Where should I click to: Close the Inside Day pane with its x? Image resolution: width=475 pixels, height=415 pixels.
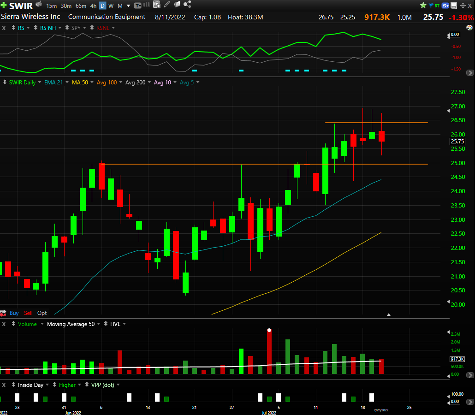tap(4, 385)
